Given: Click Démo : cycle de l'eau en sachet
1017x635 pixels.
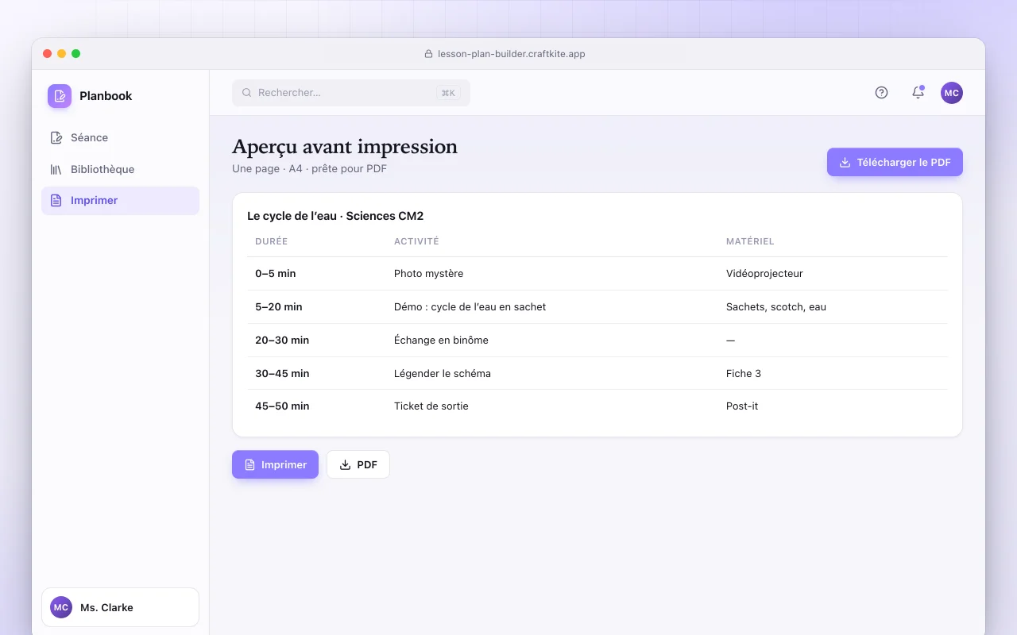Looking at the screenshot, I should (x=470, y=307).
